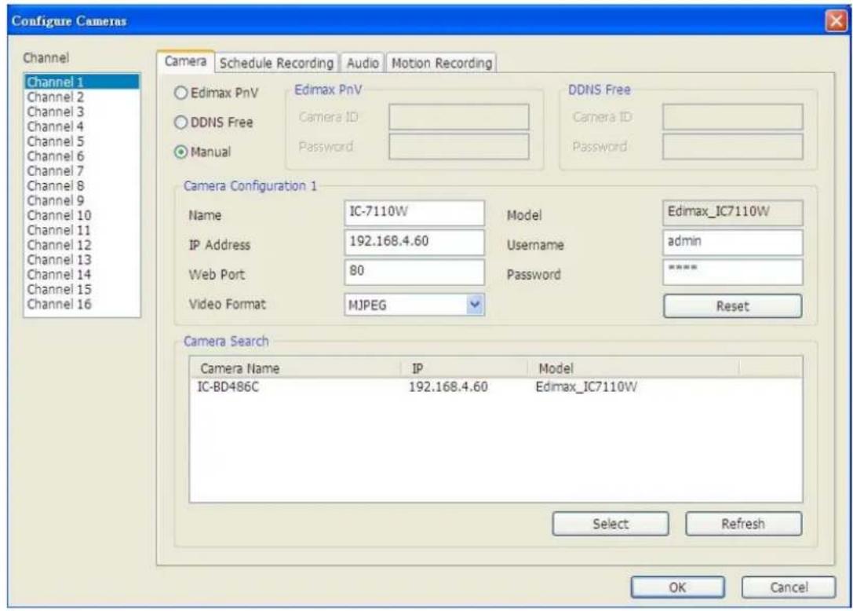
Task: Click the Edimax PnV Password field
Action: click(458, 147)
